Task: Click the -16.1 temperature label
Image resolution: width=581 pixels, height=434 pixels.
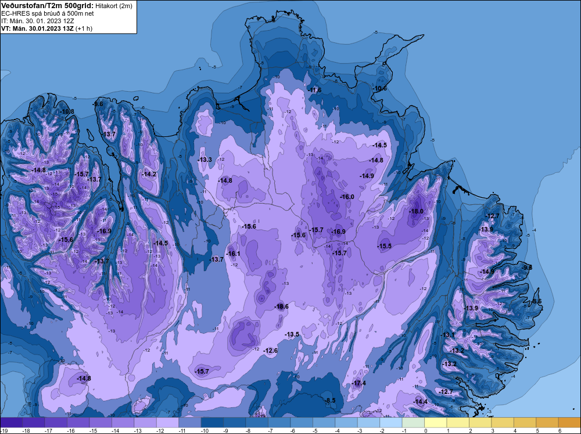Action: coord(233,254)
